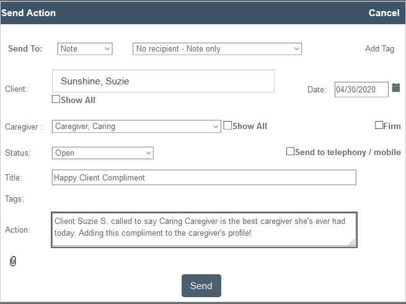Screen dimensions: 406x304
Task: Attach a file with the paperclip icon
Action: point(12,261)
